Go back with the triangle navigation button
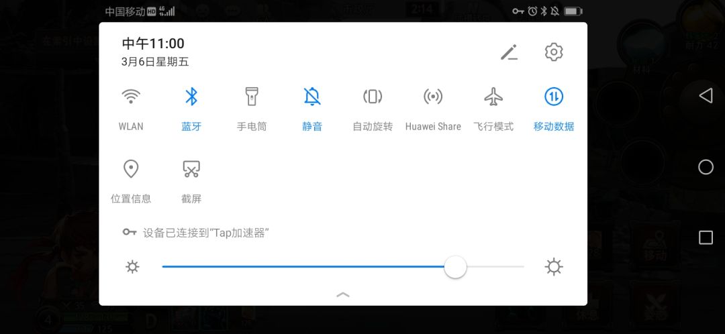 [x=705, y=96]
